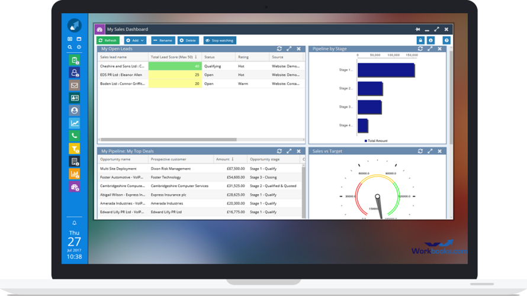This screenshot has width=527, height=296.
Task: Open the green phone icon
Action: [74, 136]
